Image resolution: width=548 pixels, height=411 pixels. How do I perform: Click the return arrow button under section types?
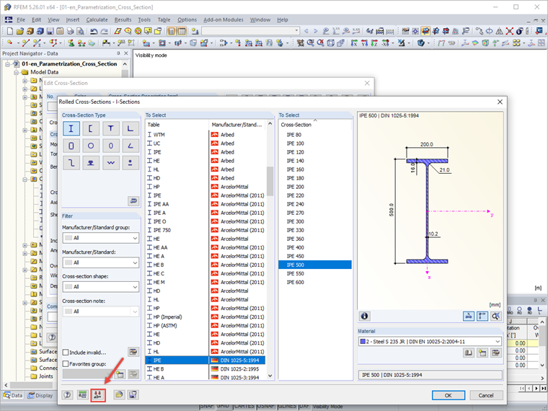click(133, 200)
